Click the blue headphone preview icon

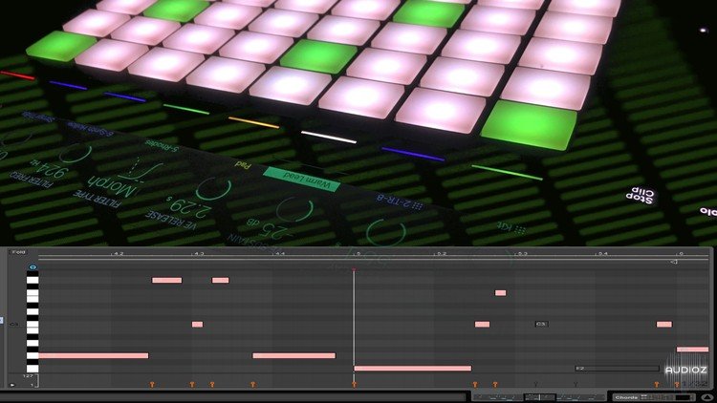point(33,267)
